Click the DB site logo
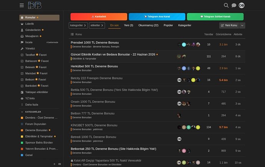 click(35, 5)
